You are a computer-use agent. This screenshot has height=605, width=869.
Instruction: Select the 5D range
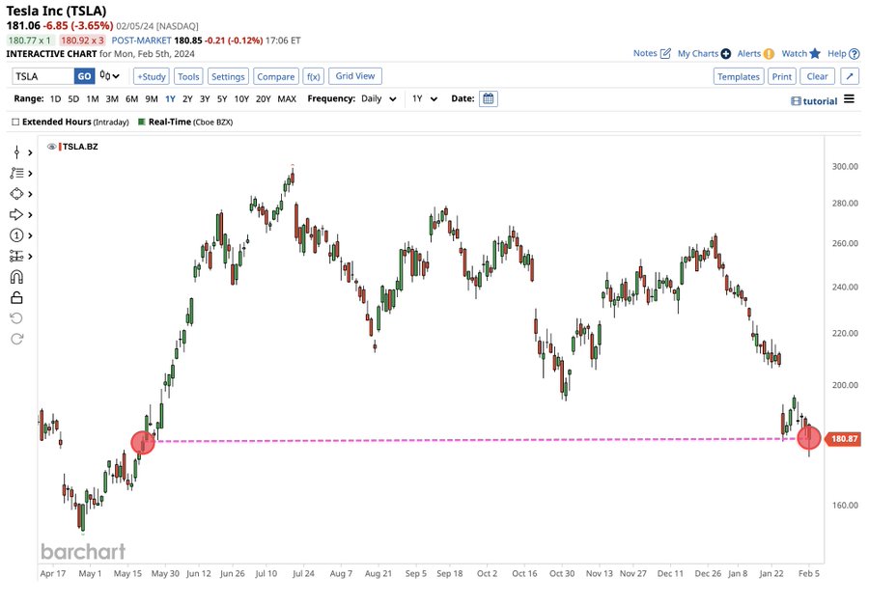point(73,99)
